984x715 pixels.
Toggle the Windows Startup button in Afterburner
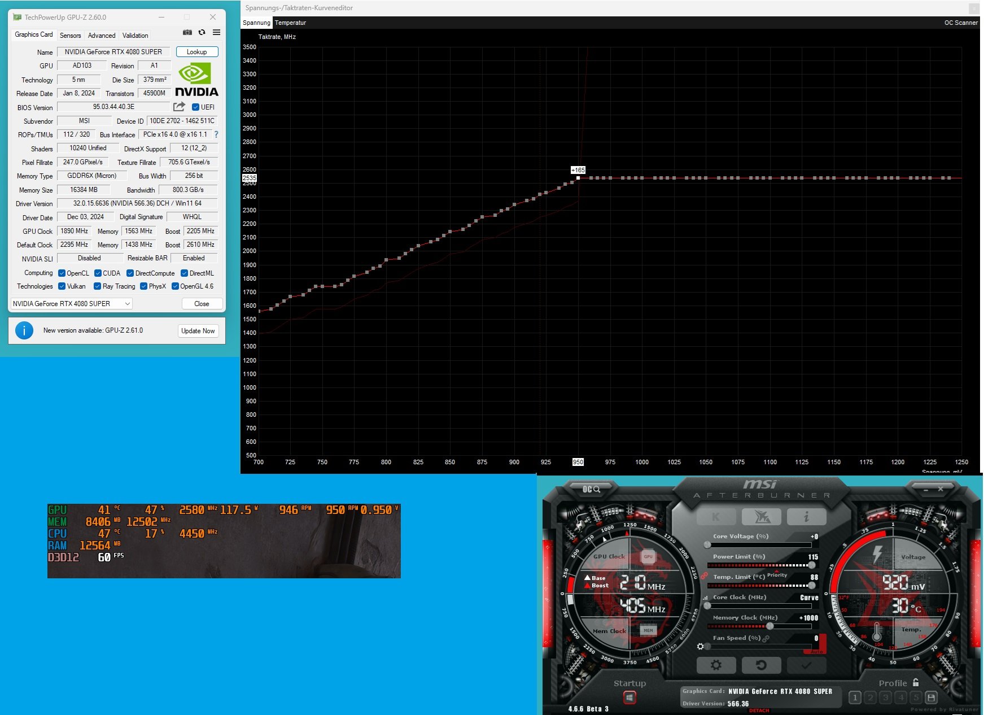click(629, 697)
